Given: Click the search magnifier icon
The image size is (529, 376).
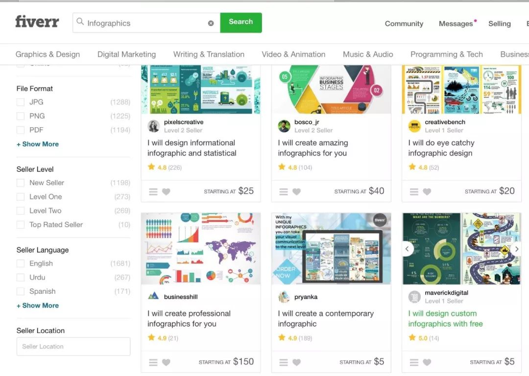Looking at the screenshot, I should coord(80,22).
